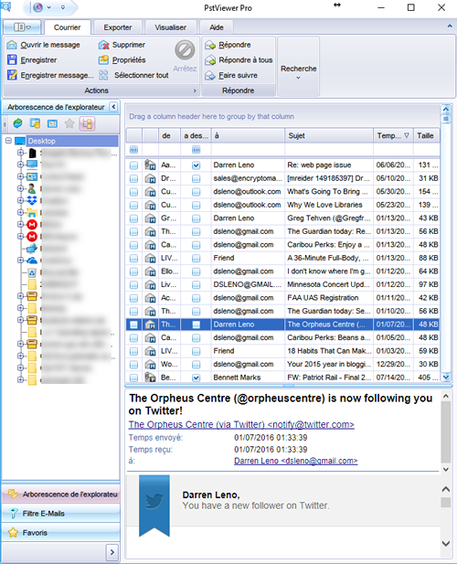Click the green refresh icon in explorer toolbar
Viewport: 457px width, 564px height.
[17, 123]
